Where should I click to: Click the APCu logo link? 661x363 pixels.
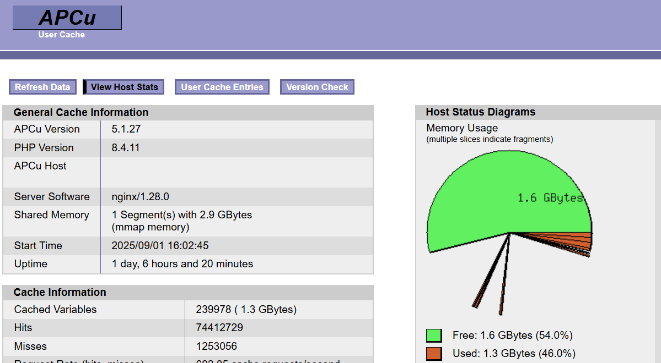pyautogui.click(x=67, y=18)
